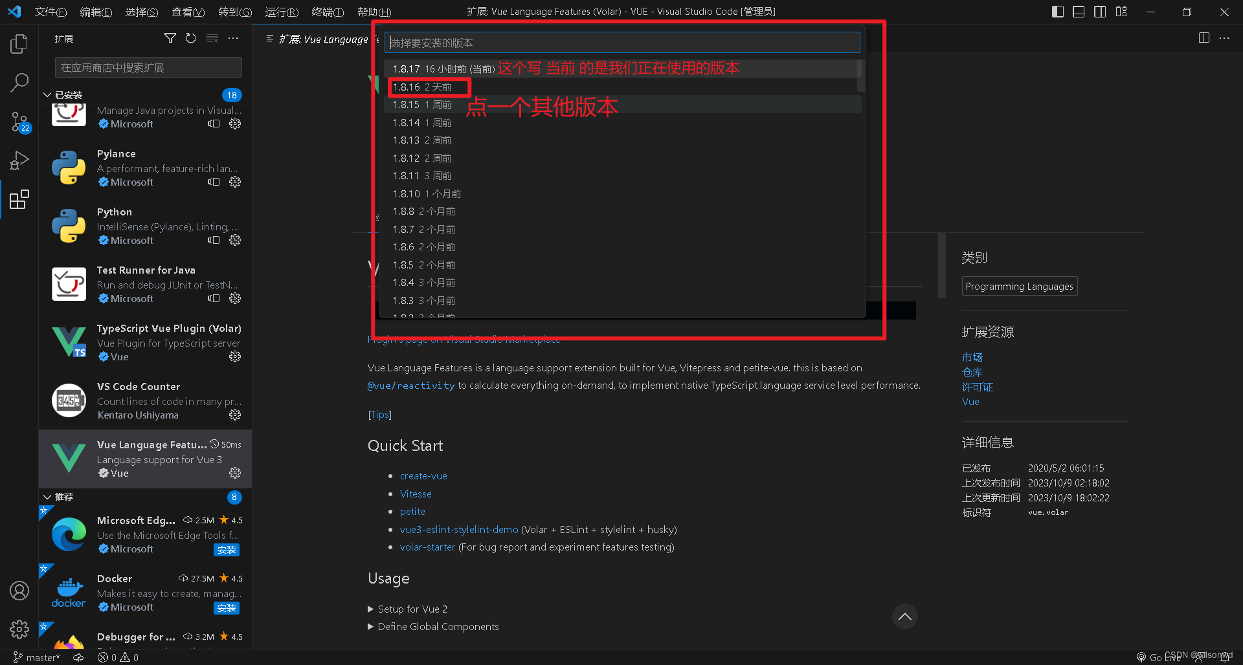The height and width of the screenshot is (665, 1243).
Task: Click the extension marketplace search box
Action: pyautogui.click(x=148, y=67)
